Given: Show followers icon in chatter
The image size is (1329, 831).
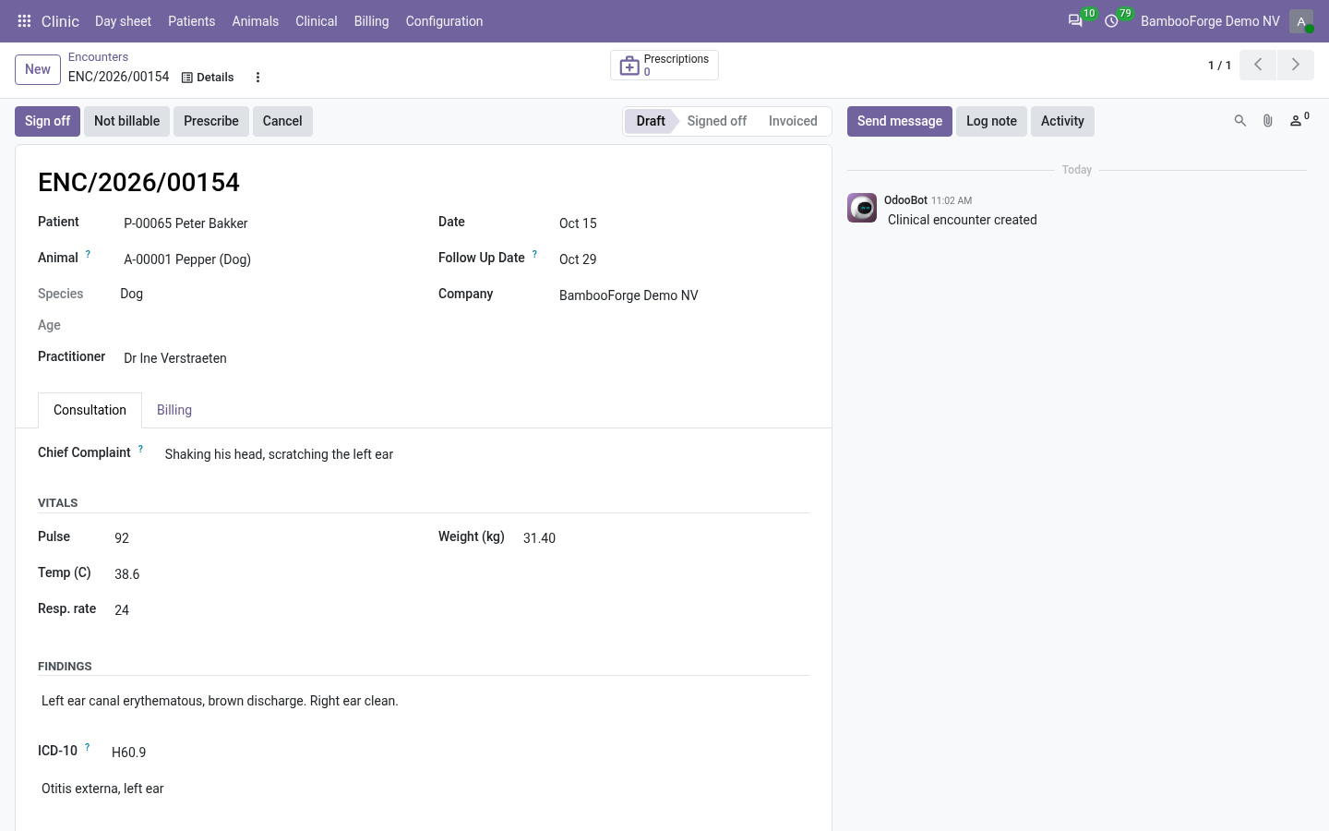Looking at the screenshot, I should [1299, 120].
